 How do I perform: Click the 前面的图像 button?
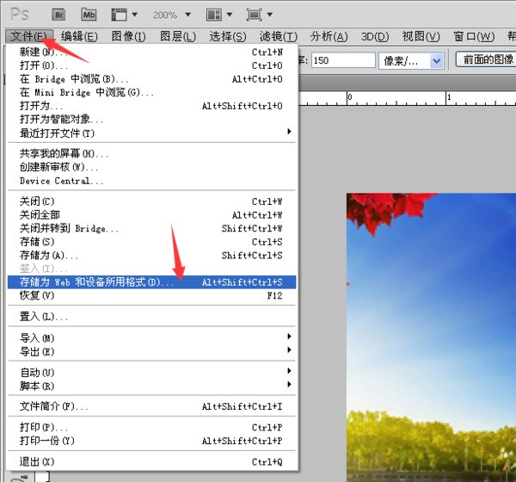pyautogui.click(x=484, y=60)
